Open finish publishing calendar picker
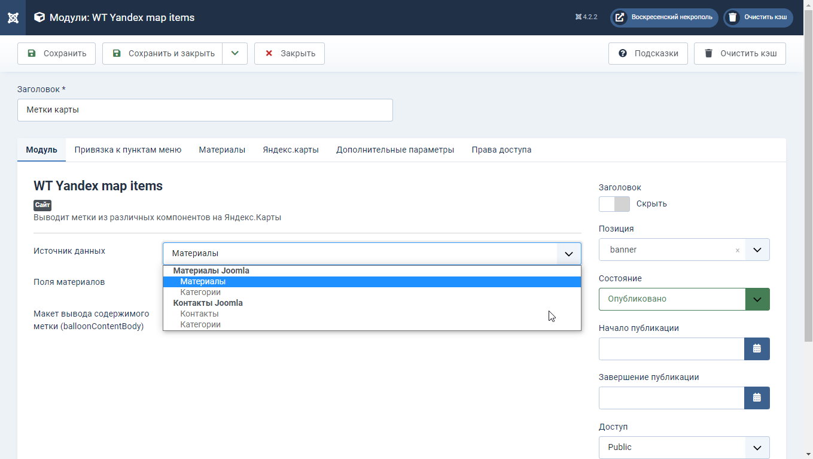 (757, 398)
